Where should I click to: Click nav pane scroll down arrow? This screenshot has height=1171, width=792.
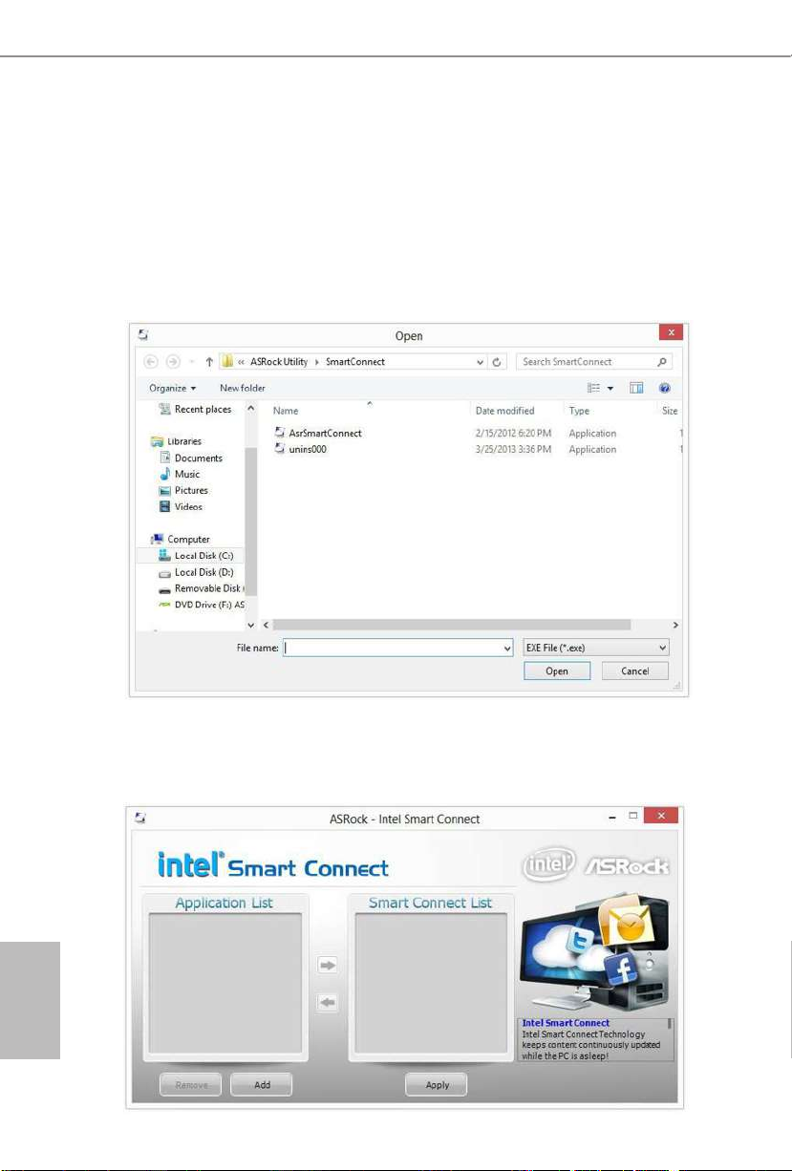point(251,625)
